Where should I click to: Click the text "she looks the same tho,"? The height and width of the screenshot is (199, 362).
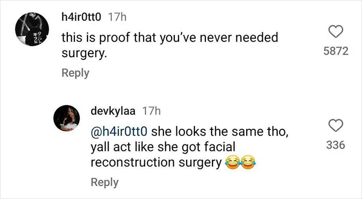pyautogui.click(x=220, y=131)
